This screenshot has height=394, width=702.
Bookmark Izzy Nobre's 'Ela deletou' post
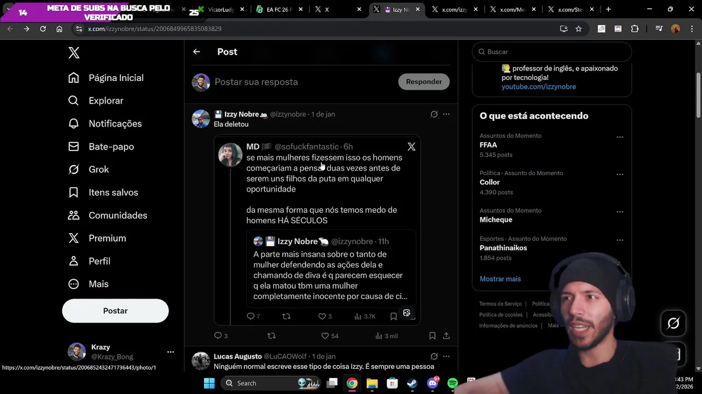[432, 335]
